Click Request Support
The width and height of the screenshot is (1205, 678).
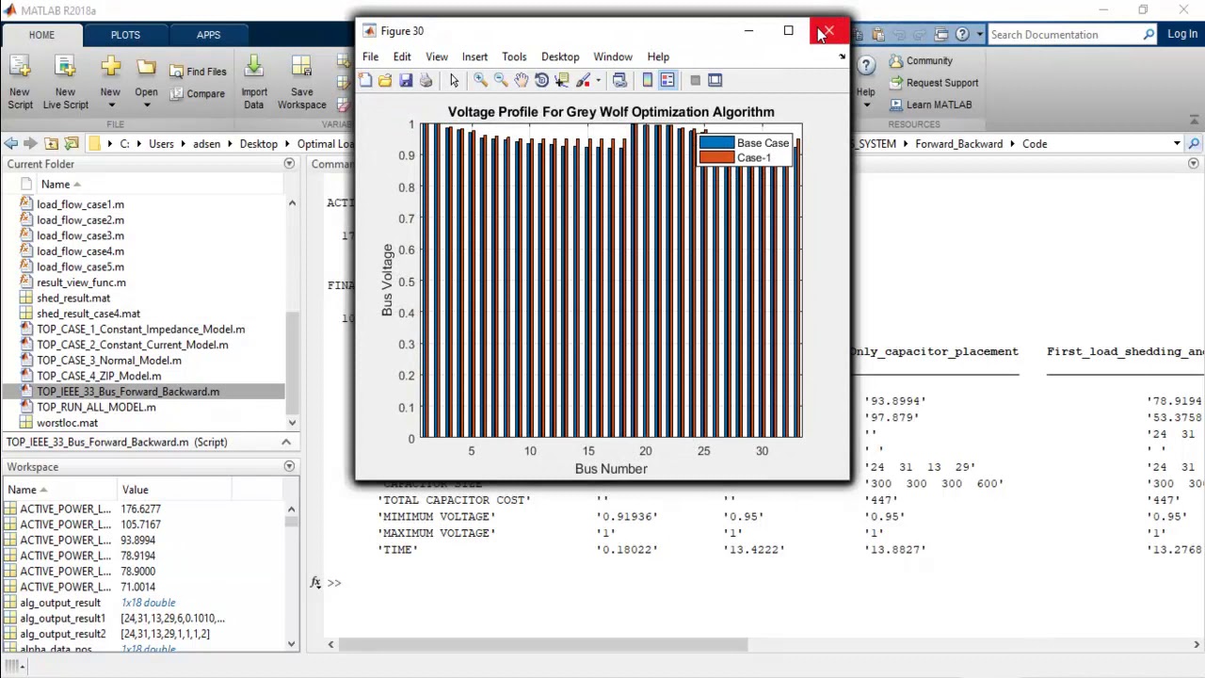(933, 83)
